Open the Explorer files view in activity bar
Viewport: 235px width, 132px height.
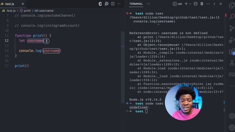232,5
